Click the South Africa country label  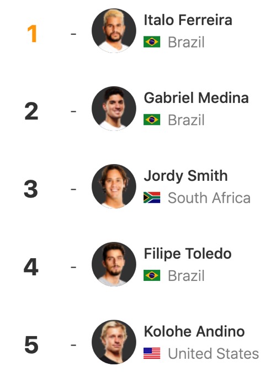click(x=209, y=198)
